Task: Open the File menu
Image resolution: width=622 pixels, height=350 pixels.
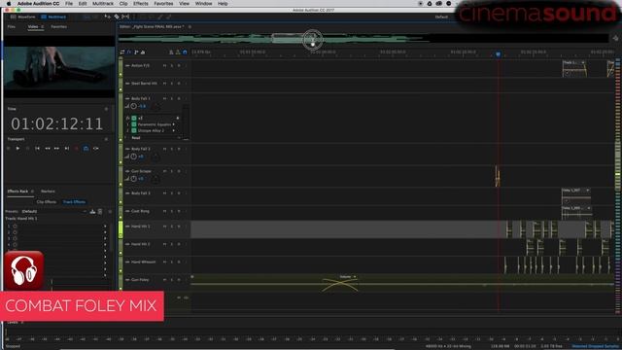Action: pos(69,4)
